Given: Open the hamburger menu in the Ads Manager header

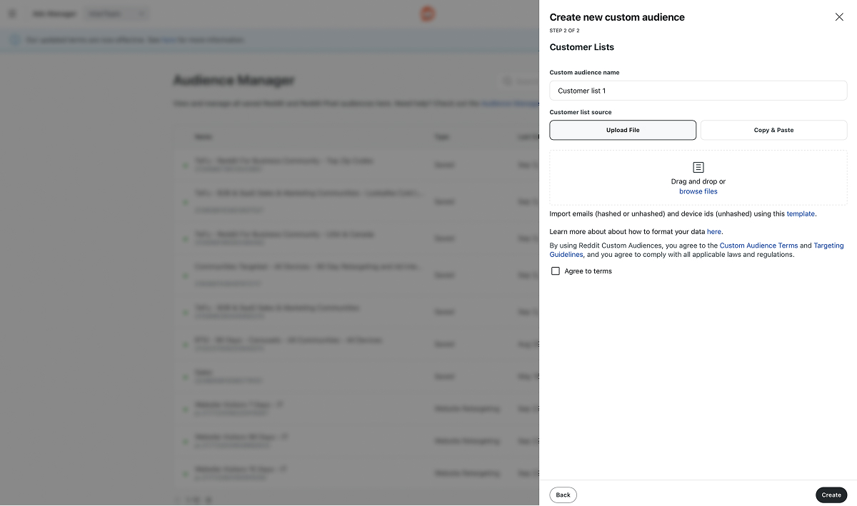Looking at the screenshot, I should pyautogui.click(x=12, y=14).
